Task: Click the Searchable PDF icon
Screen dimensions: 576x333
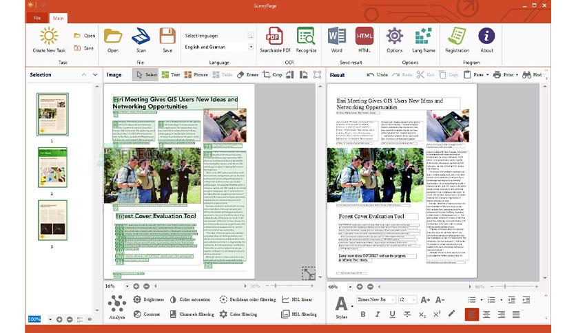Action: pos(274,36)
